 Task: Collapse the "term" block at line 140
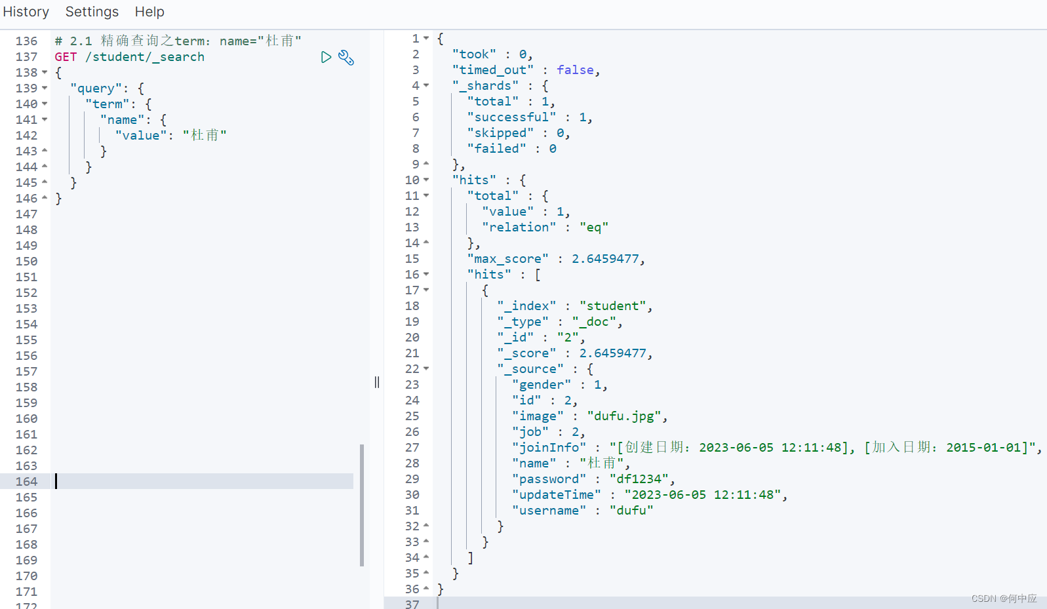[x=45, y=104]
